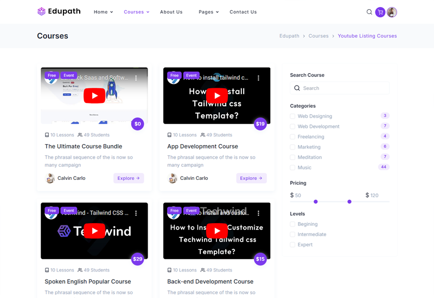Check the Web Designing category
This screenshot has width=434, height=298.
pos(293,116)
